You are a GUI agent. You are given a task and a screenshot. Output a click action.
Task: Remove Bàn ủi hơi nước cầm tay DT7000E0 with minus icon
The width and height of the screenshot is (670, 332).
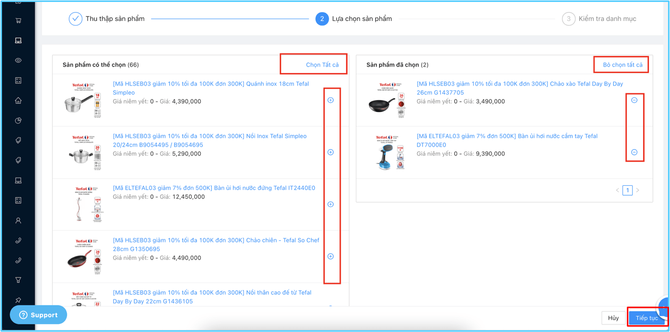(634, 152)
